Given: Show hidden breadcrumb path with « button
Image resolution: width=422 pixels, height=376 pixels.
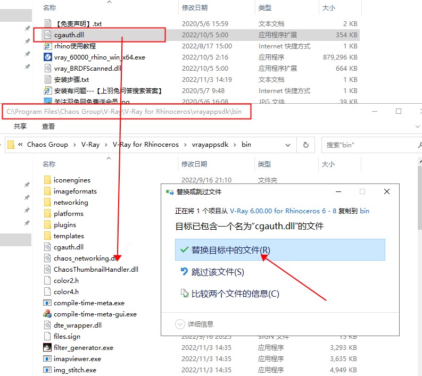Looking at the screenshot, I should 20,145.
